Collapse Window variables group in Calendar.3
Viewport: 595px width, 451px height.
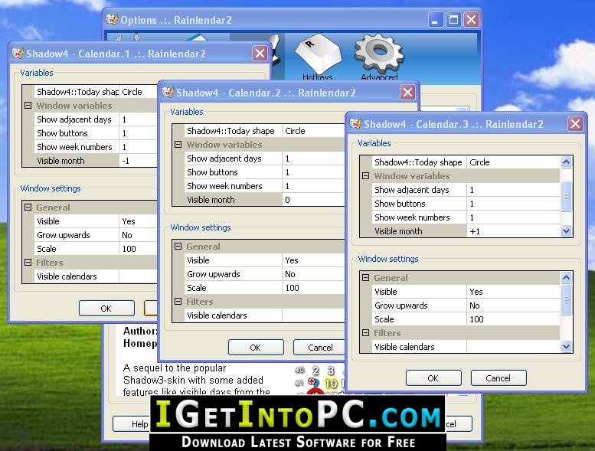[366, 176]
